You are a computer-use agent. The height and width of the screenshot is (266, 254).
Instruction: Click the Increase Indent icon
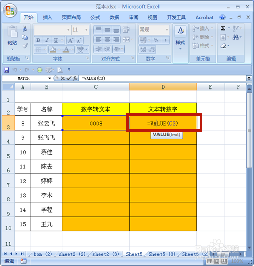pyautogui.click(x=107, y=49)
